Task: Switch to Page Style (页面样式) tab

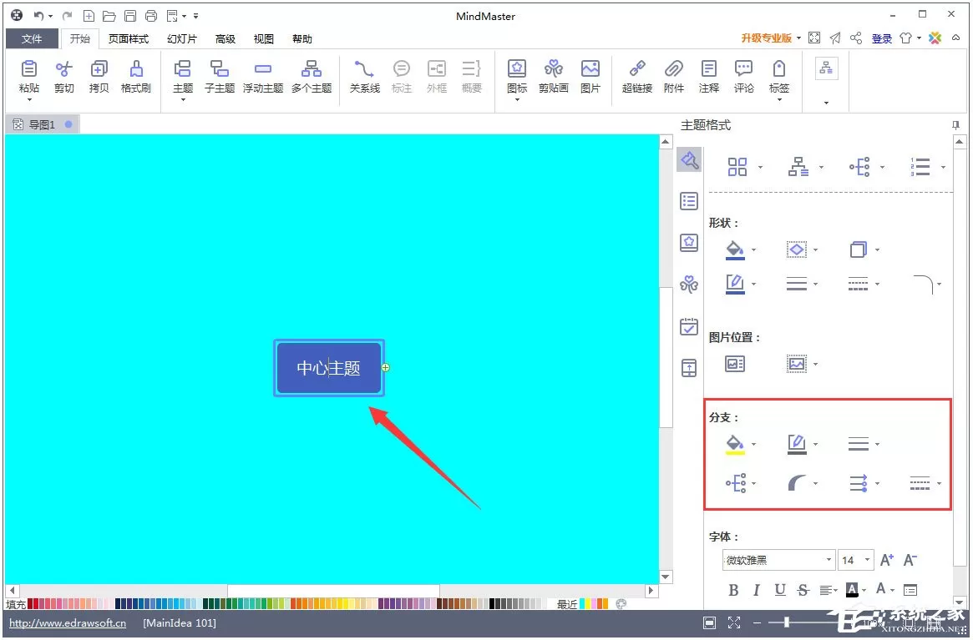Action: [129, 38]
